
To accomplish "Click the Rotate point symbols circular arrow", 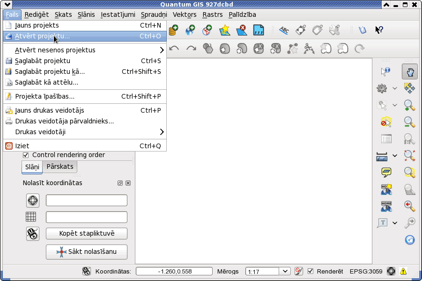I will click(359, 49).
